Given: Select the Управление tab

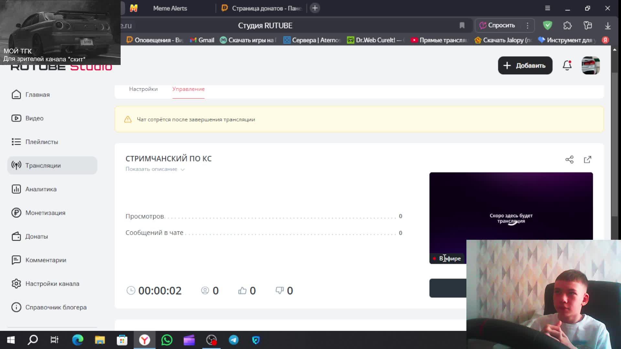Looking at the screenshot, I should pos(188,89).
